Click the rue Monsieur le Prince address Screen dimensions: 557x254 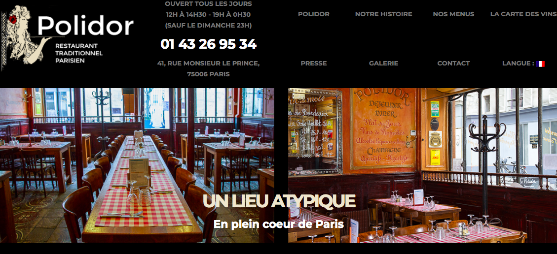(x=208, y=63)
